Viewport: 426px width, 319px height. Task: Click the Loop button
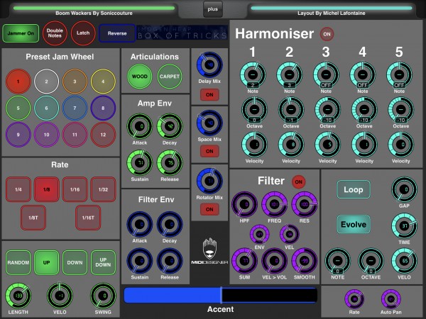(354, 189)
